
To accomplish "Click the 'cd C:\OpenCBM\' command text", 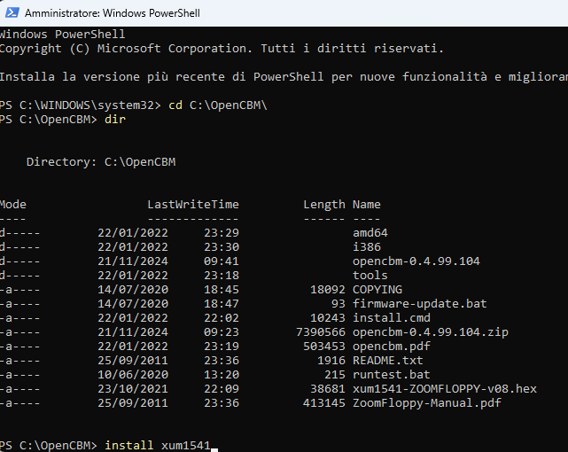I will point(218,105).
